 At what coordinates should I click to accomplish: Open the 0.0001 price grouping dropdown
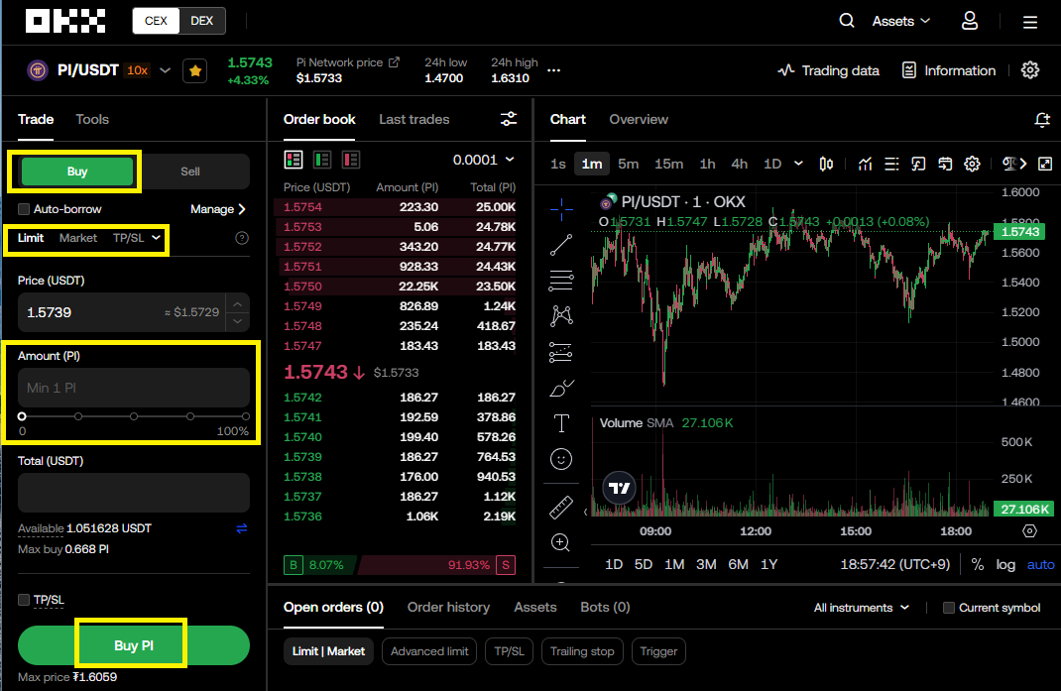(483, 160)
